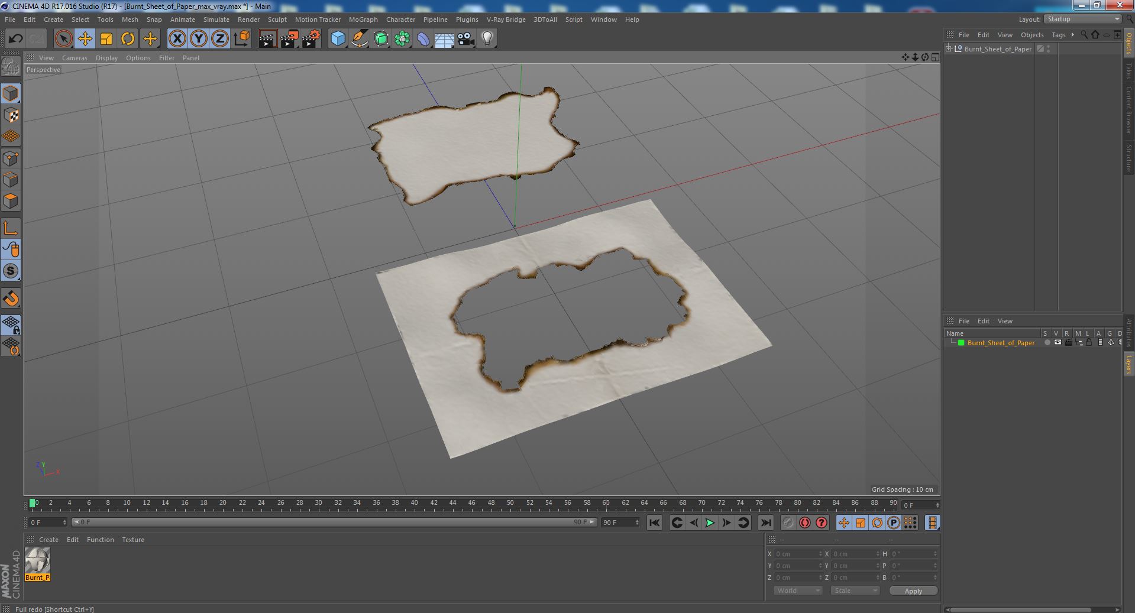Select the Live Selection tool

click(x=63, y=39)
